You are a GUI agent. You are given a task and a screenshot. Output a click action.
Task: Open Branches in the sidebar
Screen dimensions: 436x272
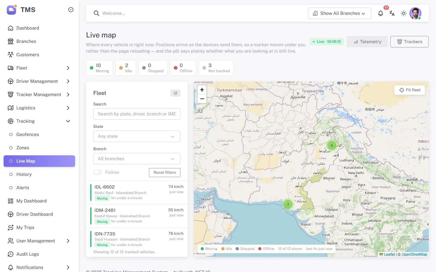tap(39, 41)
